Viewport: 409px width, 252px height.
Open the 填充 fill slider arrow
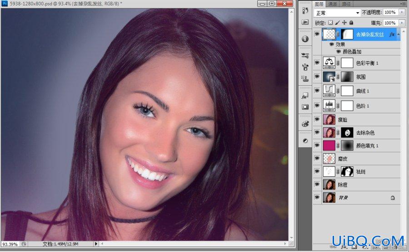point(402,23)
